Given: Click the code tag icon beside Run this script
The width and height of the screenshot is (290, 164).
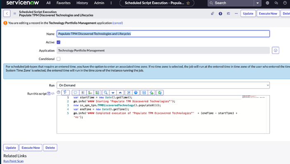Looking at the screenshot, I should pos(53,93).
